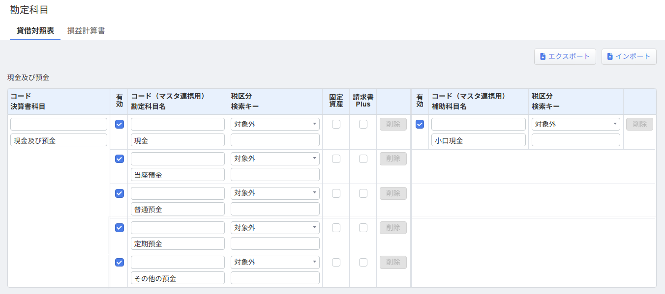Switch to the 損益計算書 tab
Screen dimensions: 665x294
tap(86, 30)
